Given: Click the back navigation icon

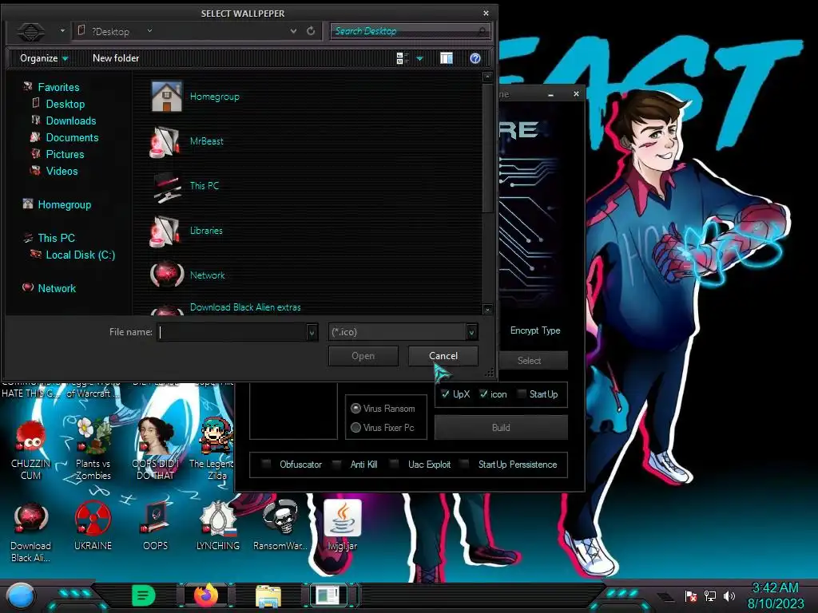Looking at the screenshot, I should (31, 32).
